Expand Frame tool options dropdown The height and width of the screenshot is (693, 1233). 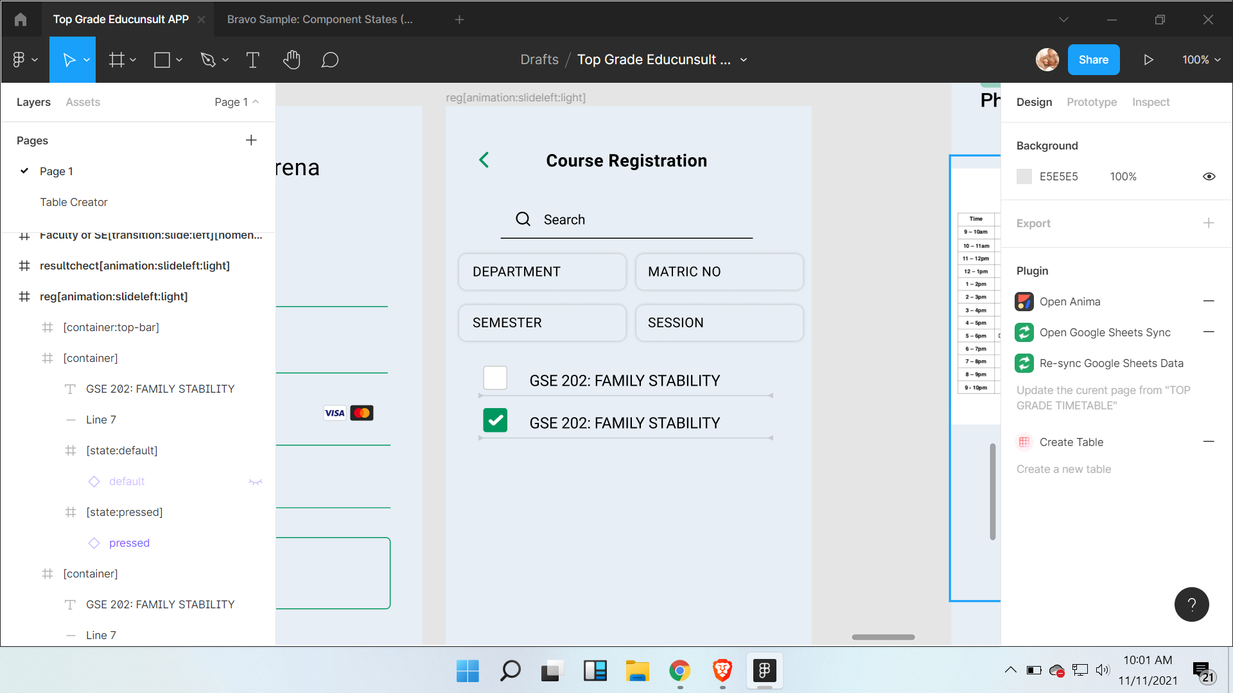click(133, 60)
